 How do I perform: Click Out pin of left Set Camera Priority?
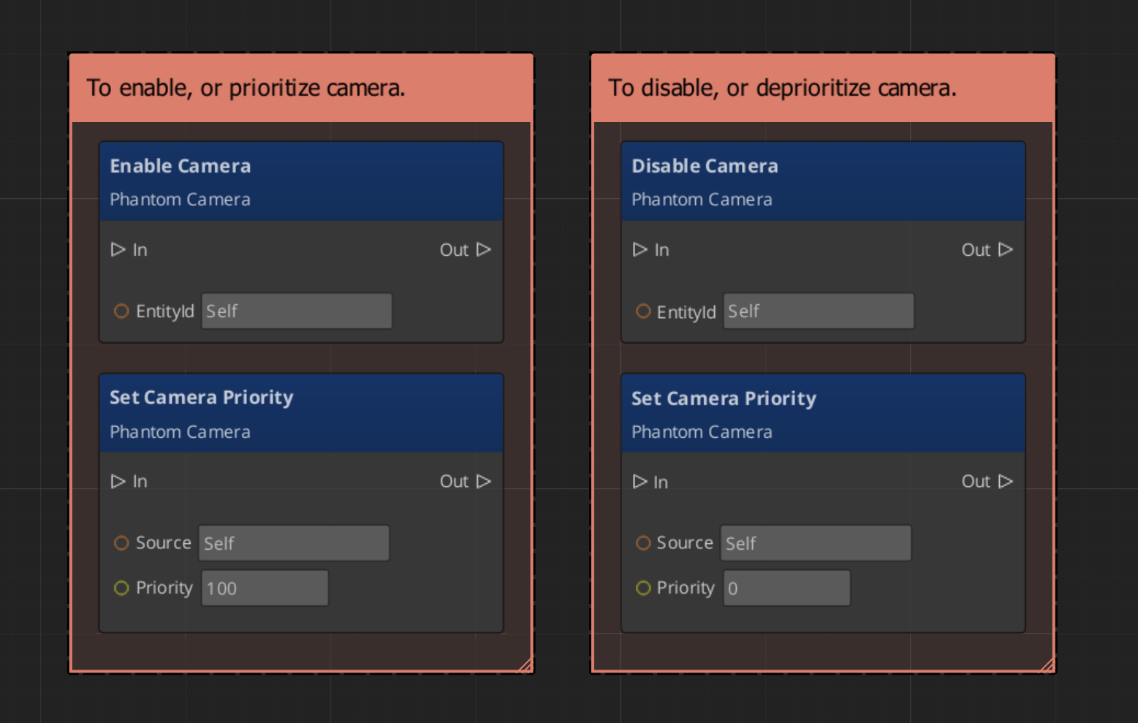coord(484,482)
